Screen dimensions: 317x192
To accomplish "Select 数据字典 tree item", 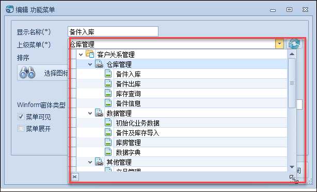I will click(x=129, y=152).
